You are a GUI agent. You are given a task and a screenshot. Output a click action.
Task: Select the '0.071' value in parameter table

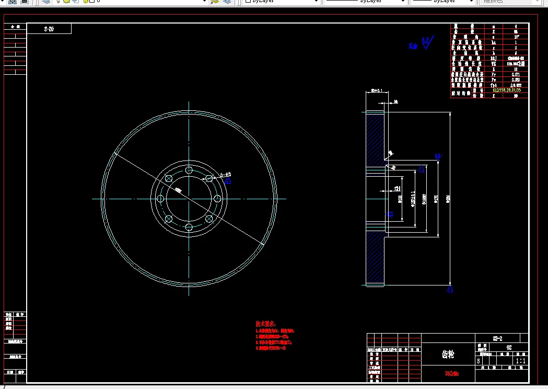pyautogui.click(x=516, y=75)
